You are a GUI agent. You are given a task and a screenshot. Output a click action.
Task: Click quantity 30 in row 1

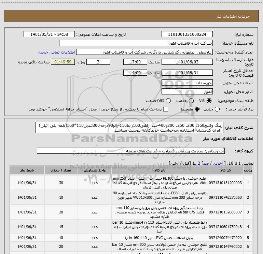pos(61,183)
